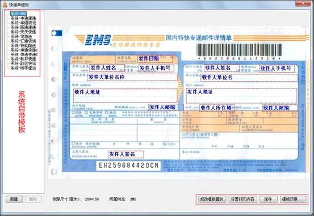The width and height of the screenshot is (314, 216).
Task: Select the 系统-宅急送 template
Action: [21, 37]
